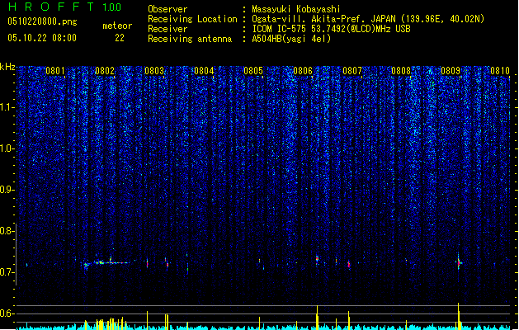
Task: Click the HROFFT 1.0.0 title text
Action: coord(64,7)
